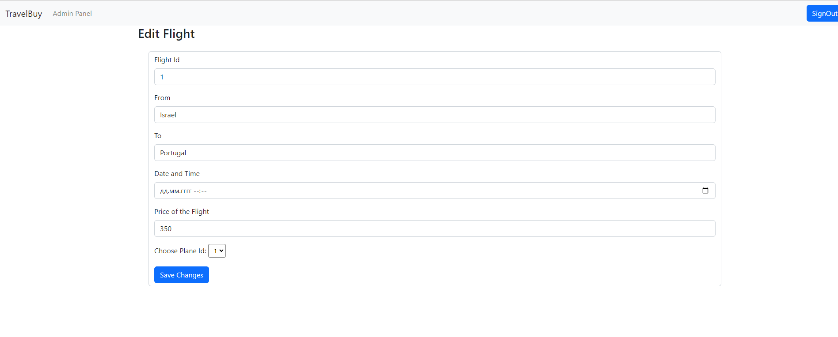Click the Choose Plane Id dropdown arrow
Viewport: 838px width, 337px height.
pos(221,251)
